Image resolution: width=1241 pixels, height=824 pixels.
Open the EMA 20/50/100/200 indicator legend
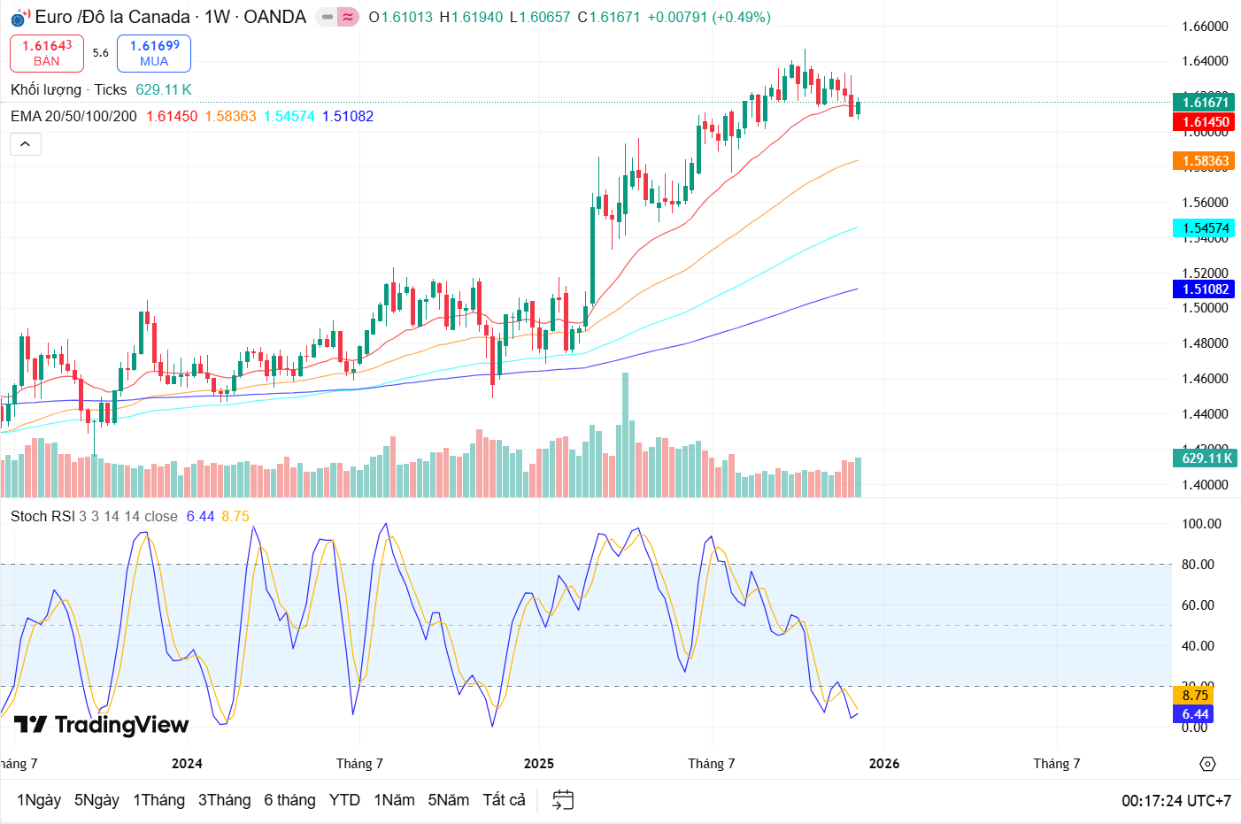(x=73, y=116)
